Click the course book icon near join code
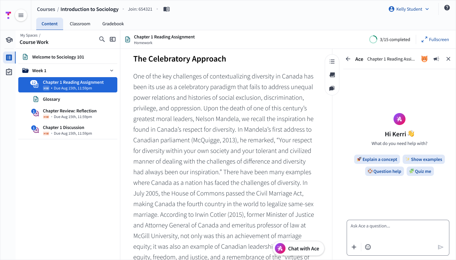Viewport: 456px width, 260px height. [x=167, y=9]
